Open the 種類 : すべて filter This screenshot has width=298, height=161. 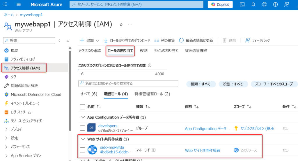(201, 84)
